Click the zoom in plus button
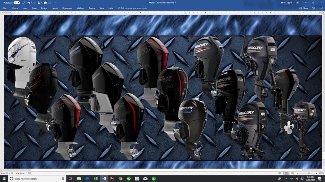 click(x=317, y=173)
